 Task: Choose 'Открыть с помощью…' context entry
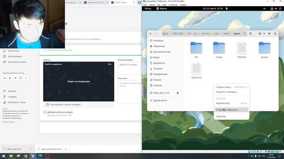(x=232, y=92)
